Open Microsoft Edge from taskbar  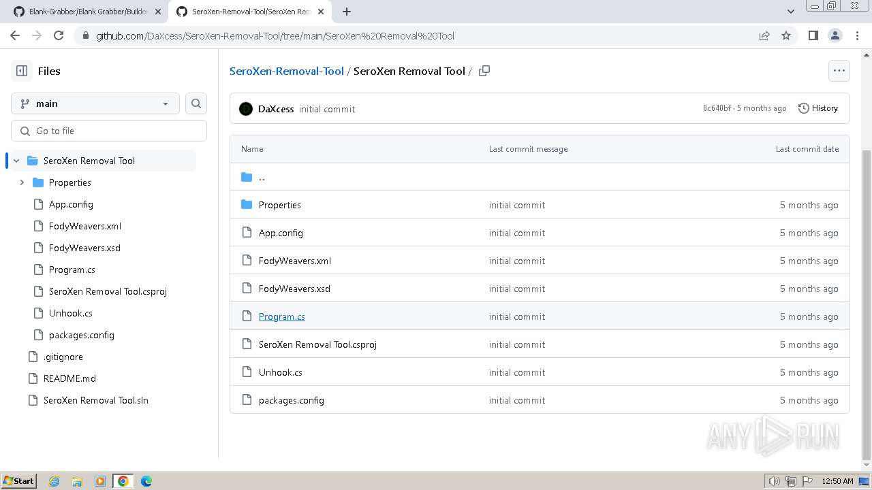146,481
